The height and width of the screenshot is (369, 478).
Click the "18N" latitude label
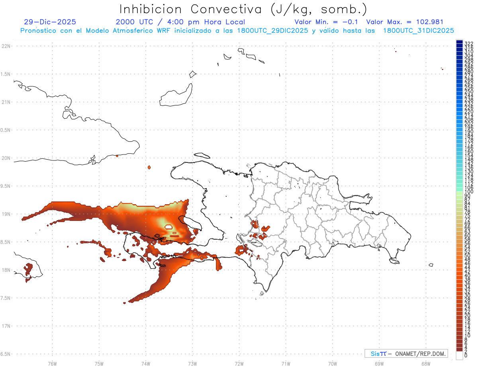[6, 270]
